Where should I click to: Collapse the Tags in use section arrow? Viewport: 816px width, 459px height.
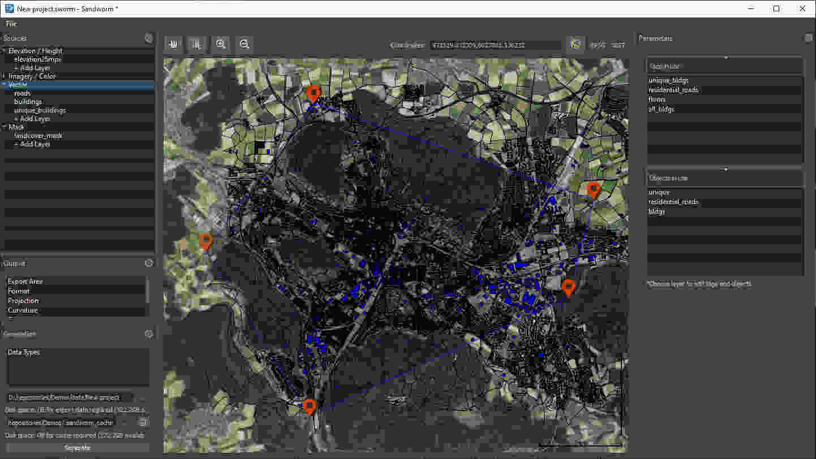[726, 58]
